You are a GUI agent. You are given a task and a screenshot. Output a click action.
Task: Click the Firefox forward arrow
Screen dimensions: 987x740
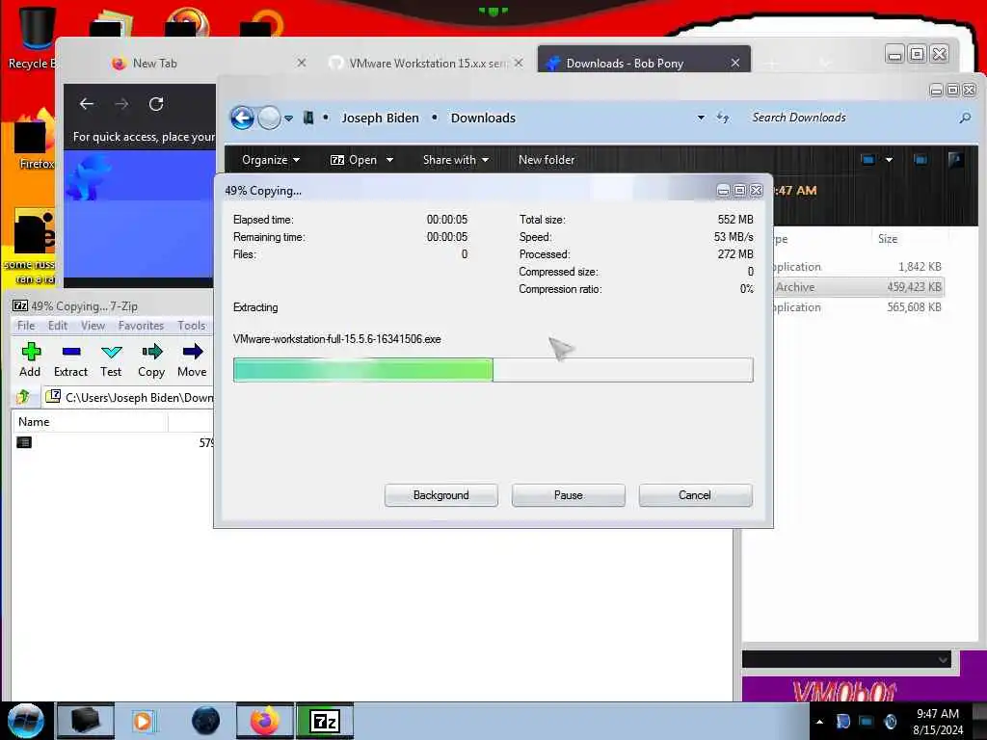tap(121, 104)
